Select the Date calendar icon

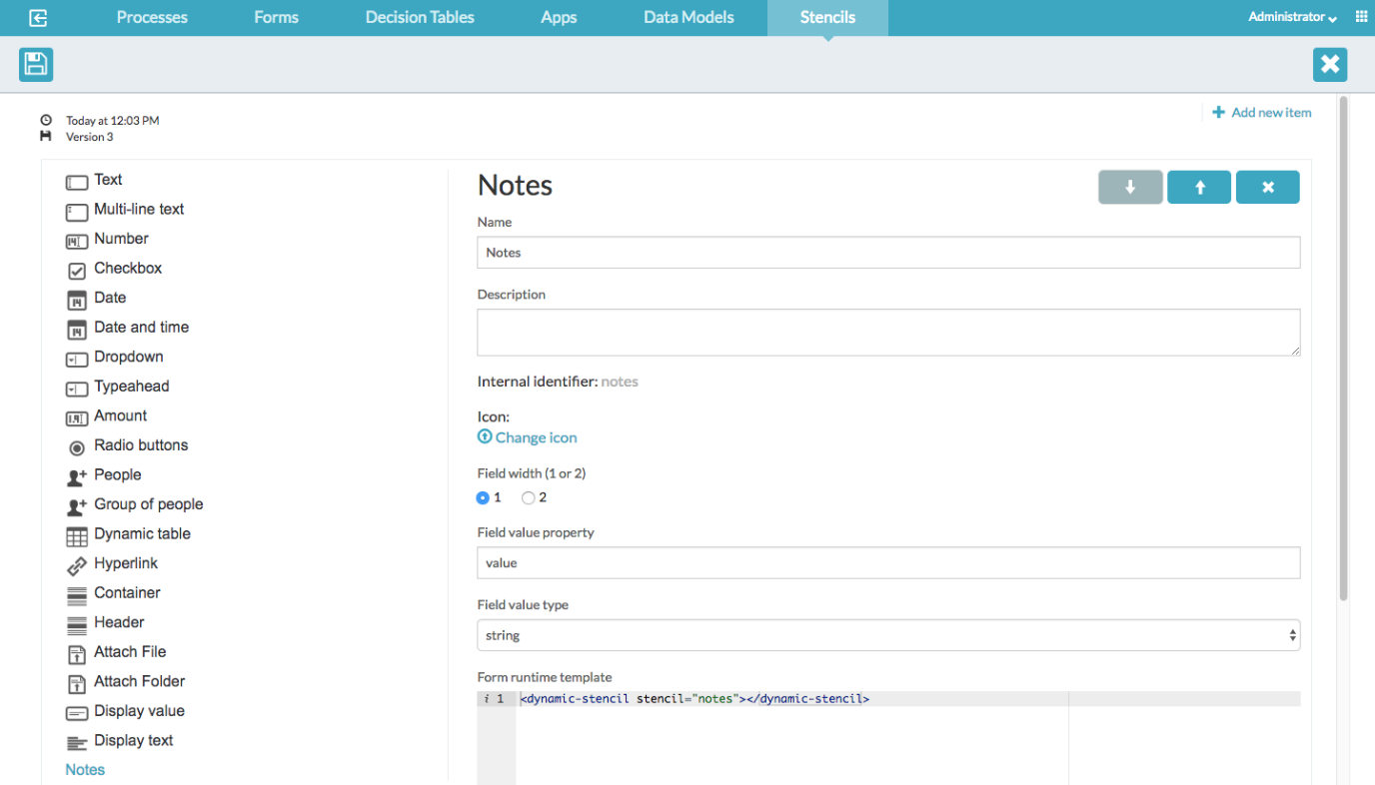coord(77,301)
